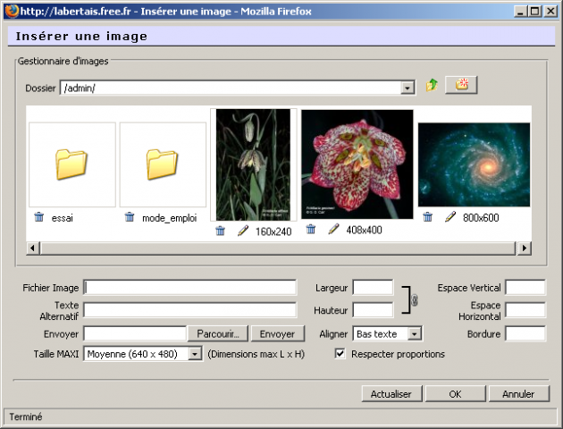Click the horizontal scrollbar right arrow
Image resolution: width=563 pixels, height=429 pixels.
[x=525, y=248]
